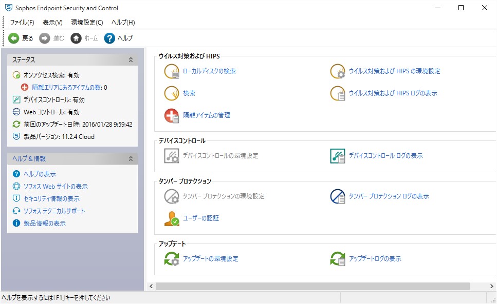Open the タンパー プロテクション ログの表示 link

tap(389, 196)
